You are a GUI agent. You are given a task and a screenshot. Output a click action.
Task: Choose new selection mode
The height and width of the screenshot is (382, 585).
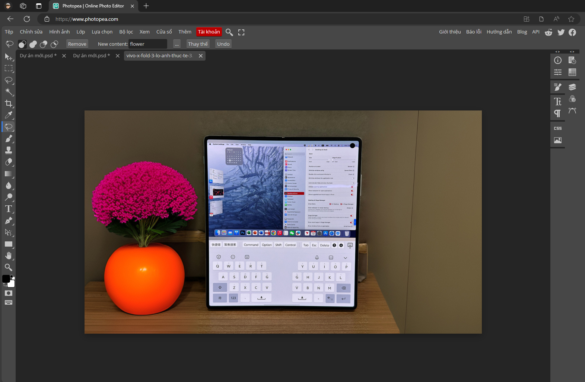pyautogui.click(x=22, y=44)
